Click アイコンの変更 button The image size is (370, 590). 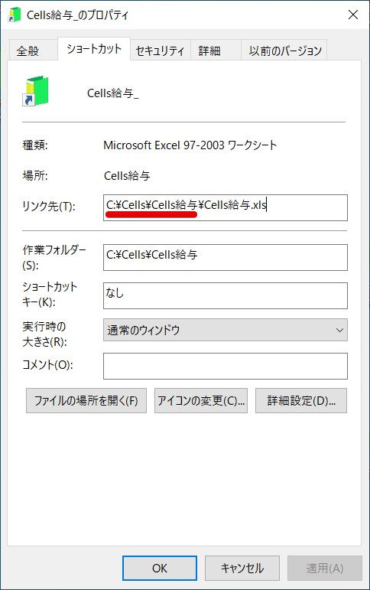coord(201,401)
